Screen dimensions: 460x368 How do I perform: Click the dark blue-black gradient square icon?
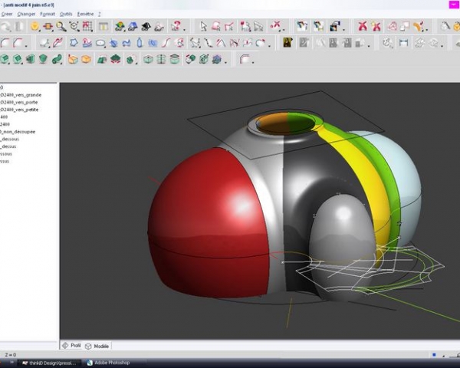pyautogui.click(x=334, y=26)
